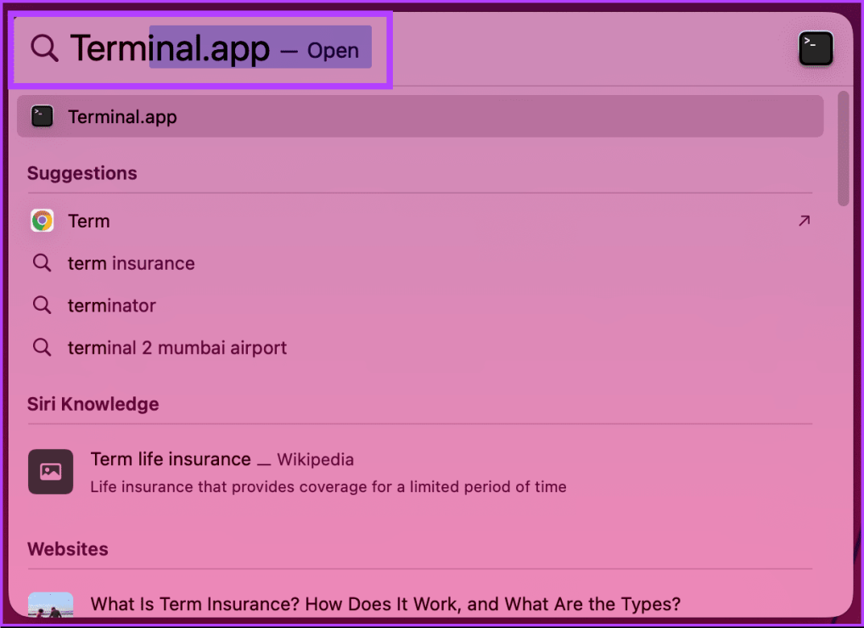Viewport: 864px width, 628px height.
Task: Select the 'term insurance' search suggestion
Action: [420, 263]
